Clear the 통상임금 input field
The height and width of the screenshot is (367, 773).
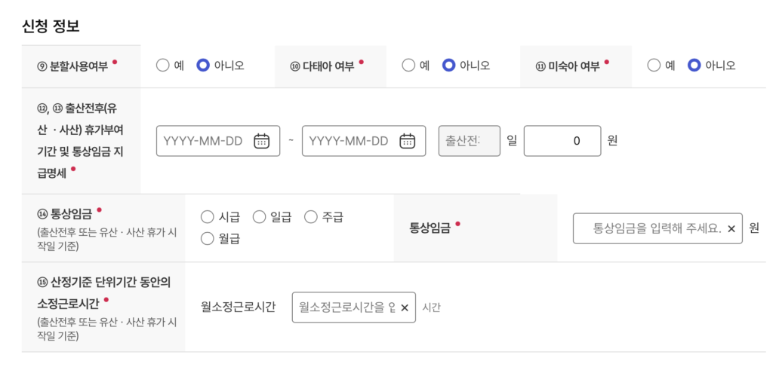[x=731, y=228]
